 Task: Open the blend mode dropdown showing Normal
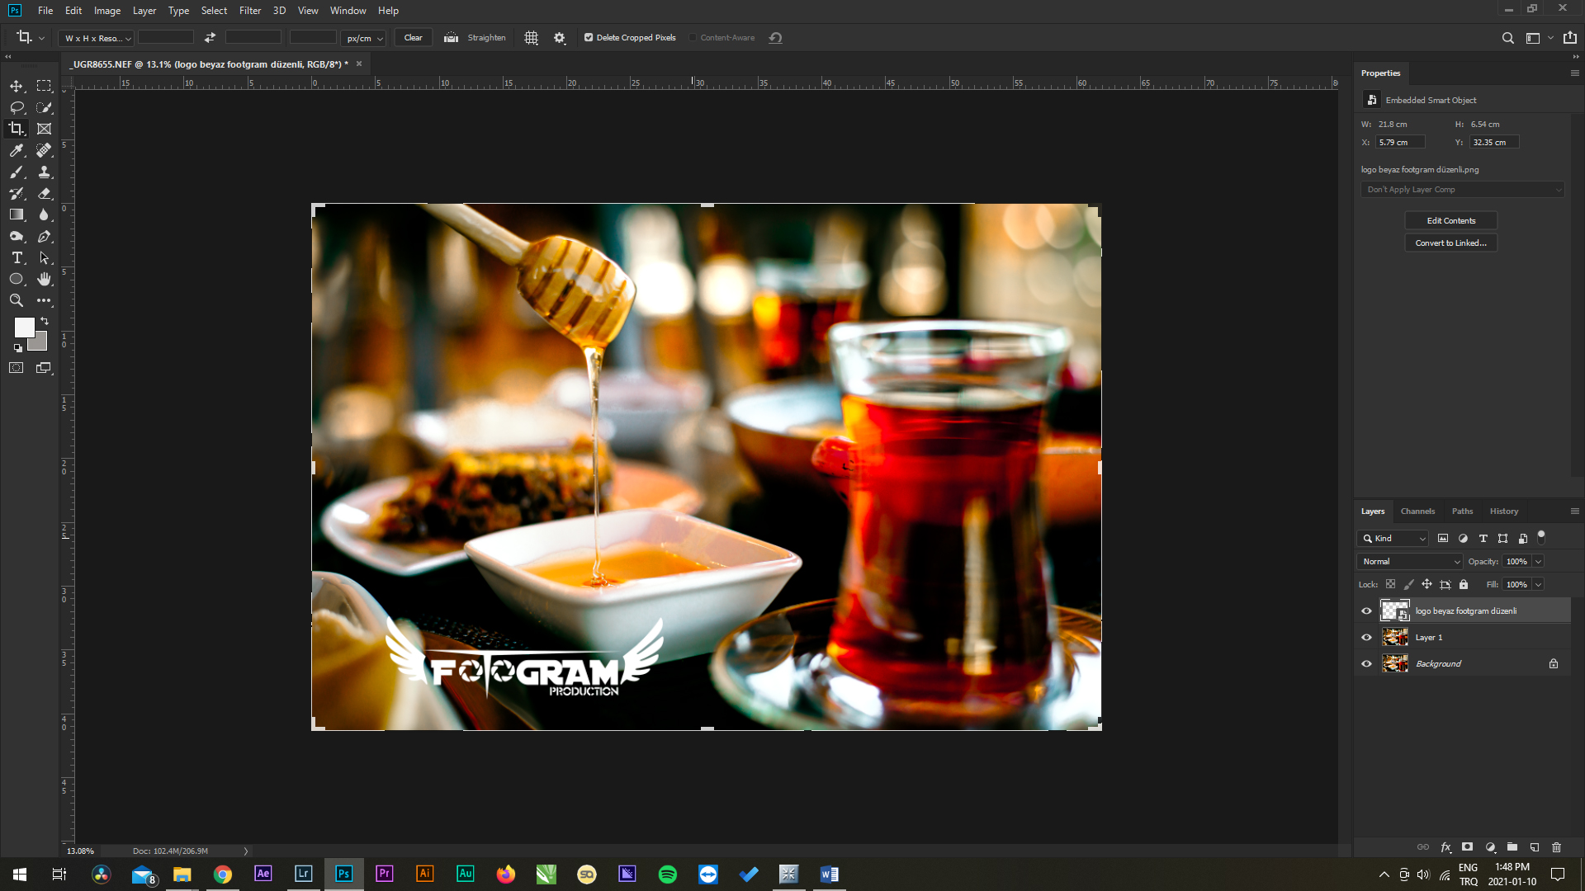[x=1408, y=561]
